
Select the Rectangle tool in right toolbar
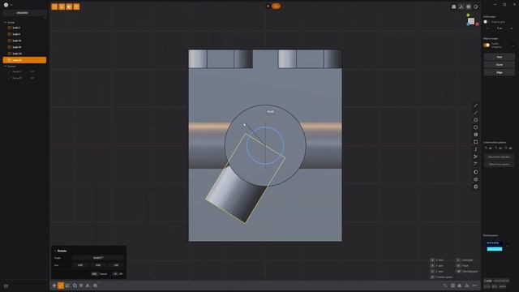[476, 142]
